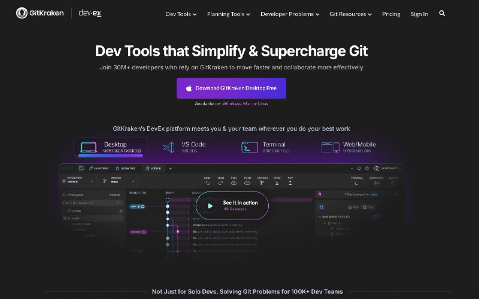Select the Web/Mobile GitKraken.dev tab

click(x=348, y=147)
